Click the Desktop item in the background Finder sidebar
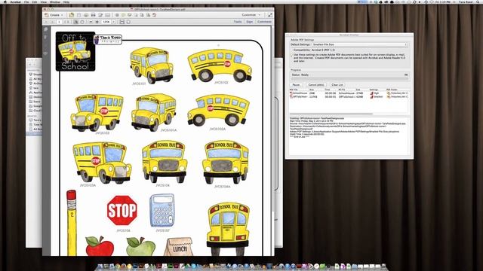This screenshot has width=483, height=271. point(35,97)
